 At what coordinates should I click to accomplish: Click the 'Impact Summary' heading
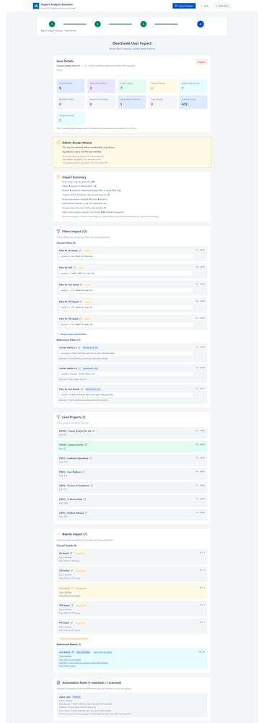click(74, 177)
